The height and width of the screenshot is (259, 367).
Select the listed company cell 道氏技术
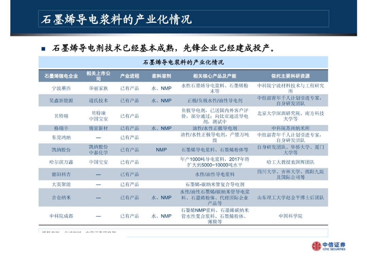click(x=98, y=101)
